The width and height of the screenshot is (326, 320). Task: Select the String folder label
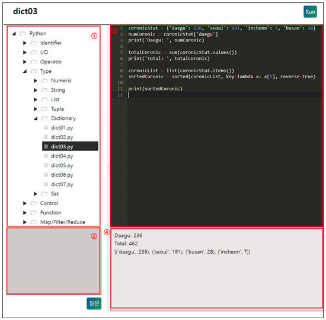pos(58,90)
